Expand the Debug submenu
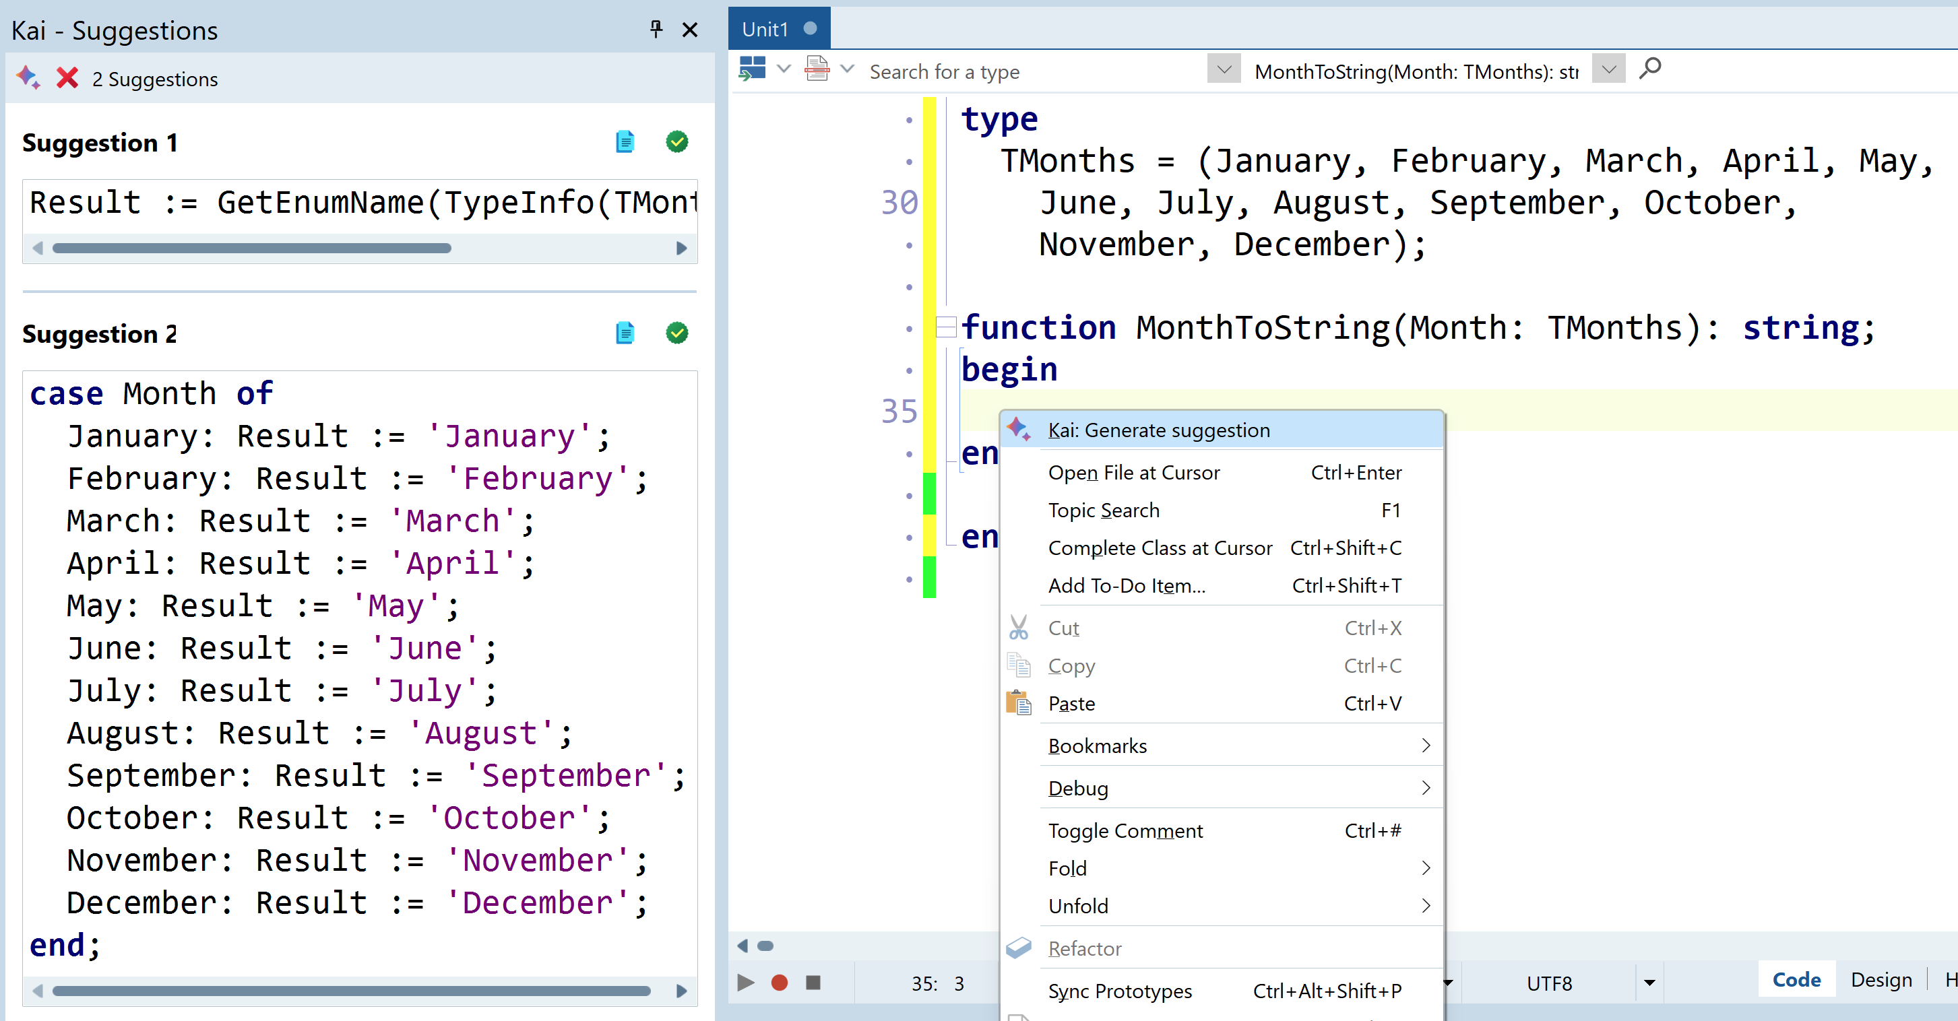The width and height of the screenshot is (1958, 1021). [1222, 789]
